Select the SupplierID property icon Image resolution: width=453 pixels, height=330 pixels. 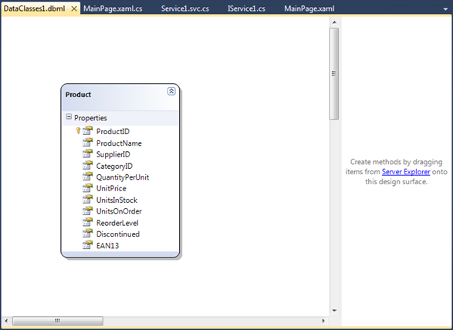[x=87, y=153]
